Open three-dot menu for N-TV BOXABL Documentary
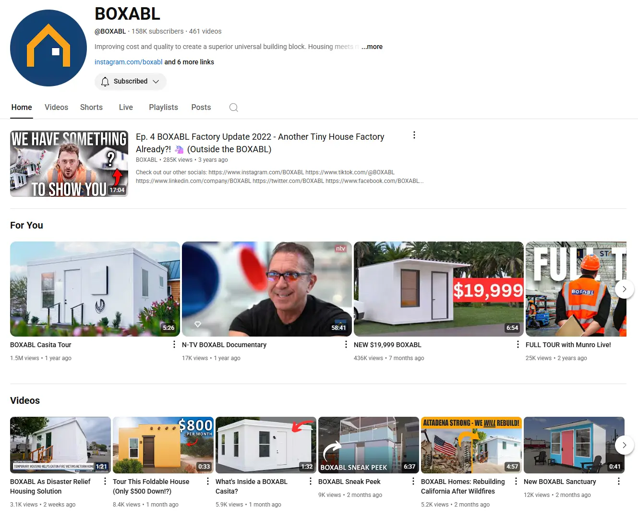The image size is (638, 520). tap(346, 344)
